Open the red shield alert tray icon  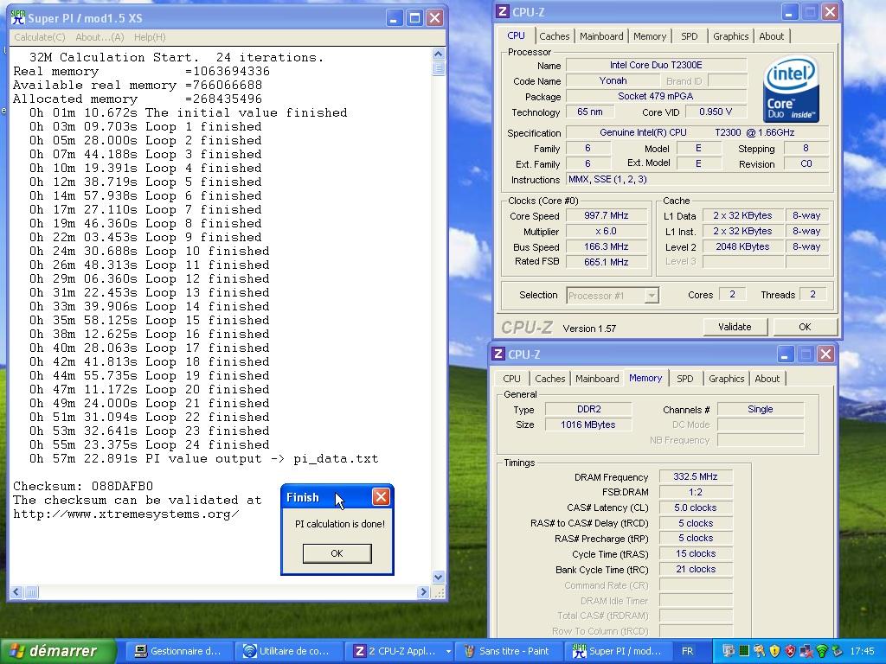(x=791, y=651)
